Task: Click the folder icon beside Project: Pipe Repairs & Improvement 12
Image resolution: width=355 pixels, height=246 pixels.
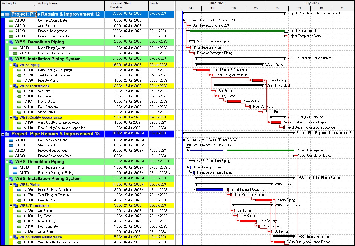Action: click(x=7, y=14)
